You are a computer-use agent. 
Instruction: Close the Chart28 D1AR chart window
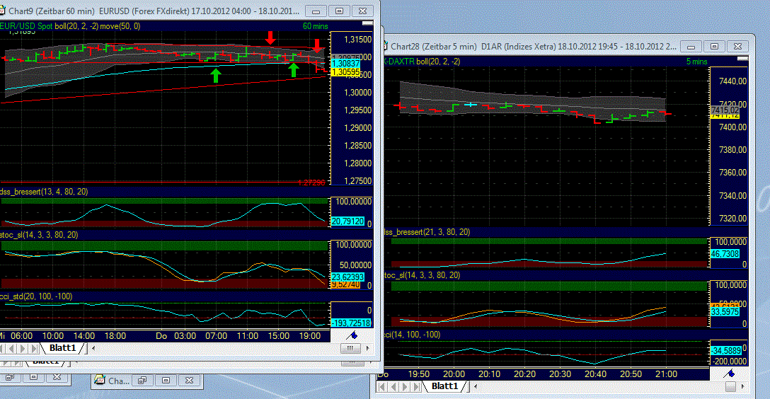pyautogui.click(x=737, y=47)
